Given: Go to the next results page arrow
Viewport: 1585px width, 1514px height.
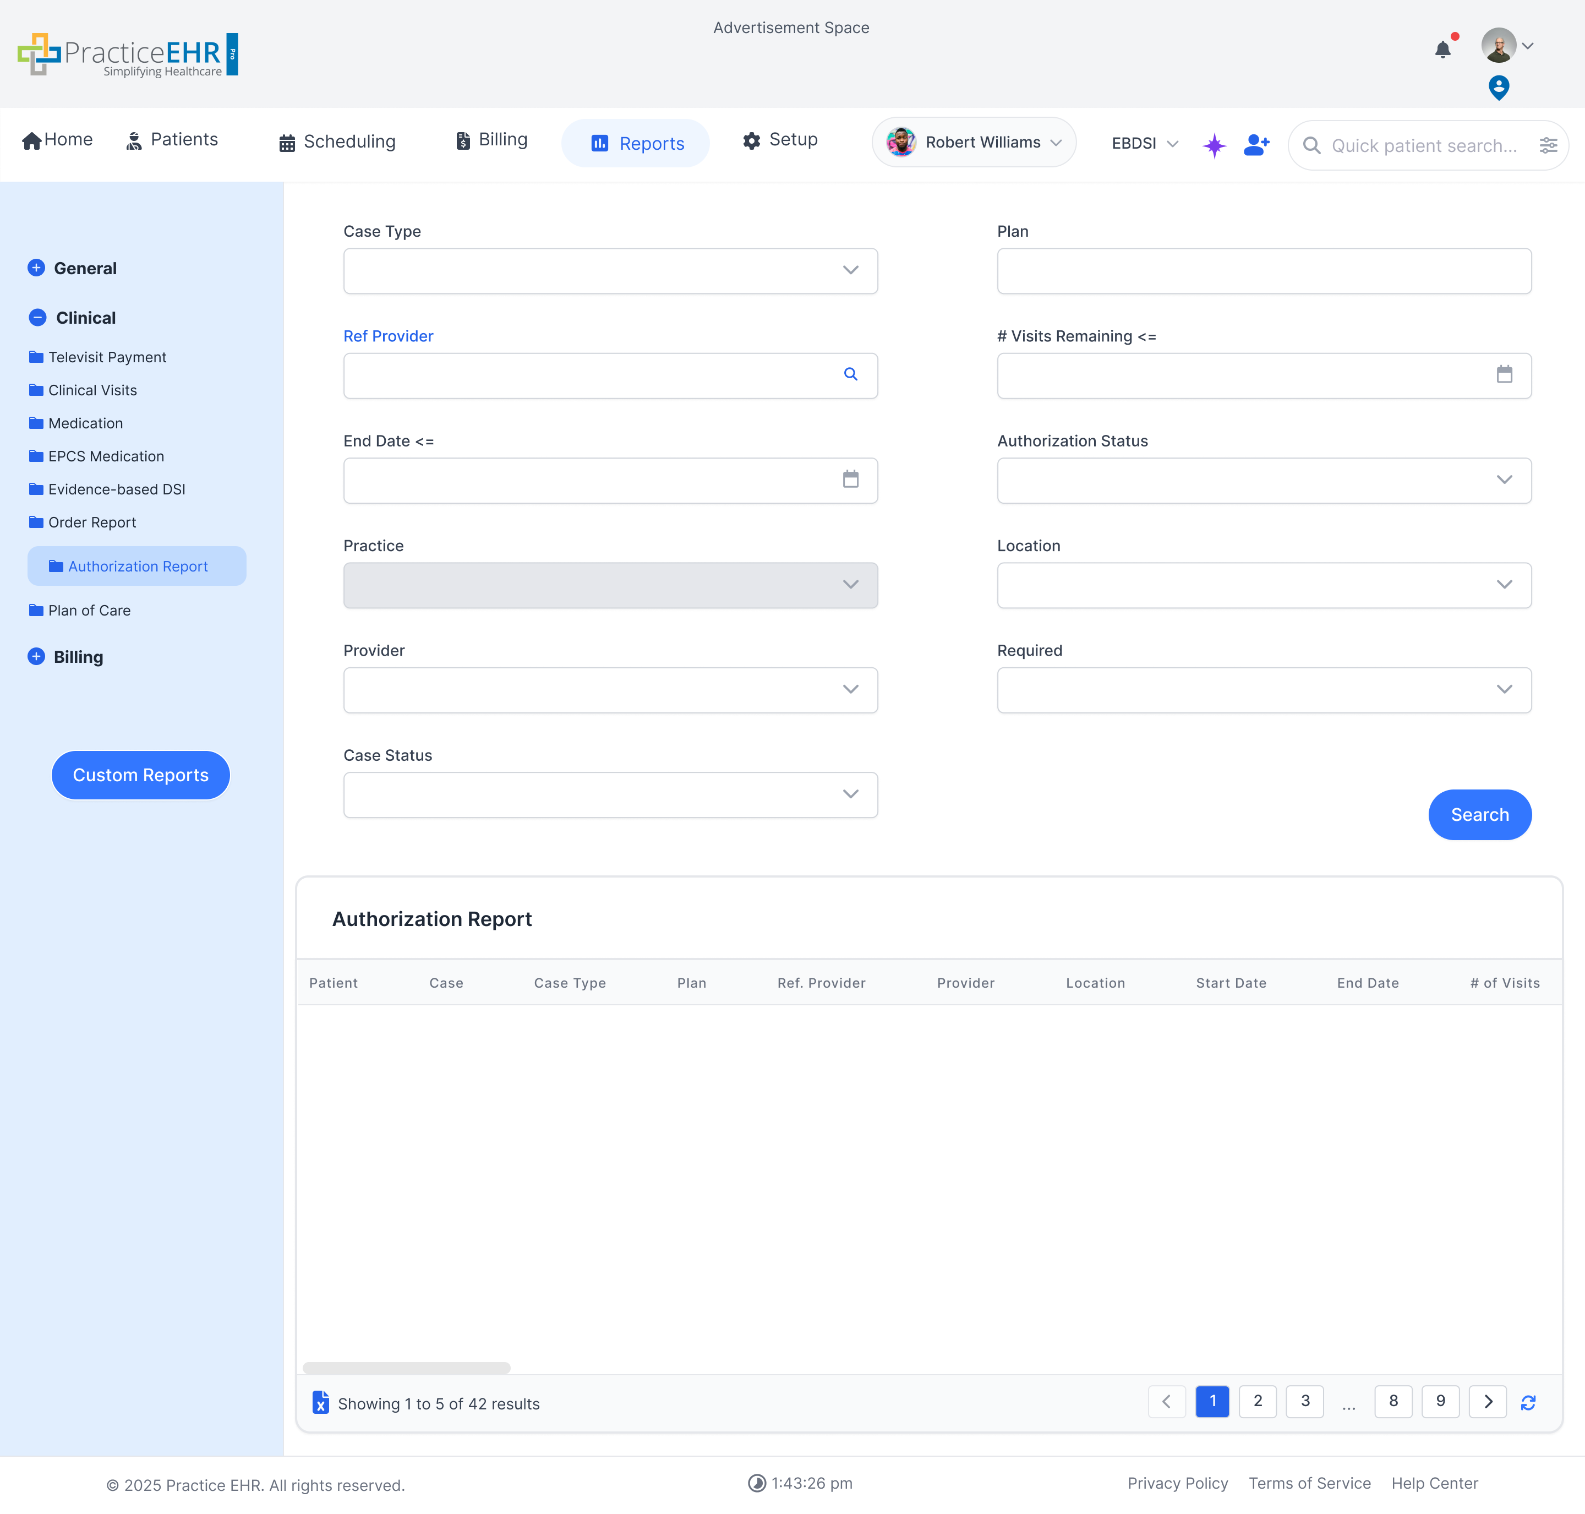Looking at the screenshot, I should pos(1488,1402).
